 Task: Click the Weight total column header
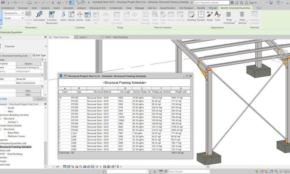[181, 92]
